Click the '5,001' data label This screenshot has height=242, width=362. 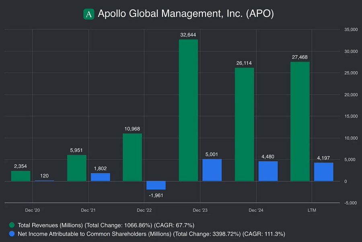tap(212, 154)
